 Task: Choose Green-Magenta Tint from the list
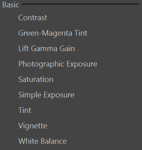[x=53, y=33]
